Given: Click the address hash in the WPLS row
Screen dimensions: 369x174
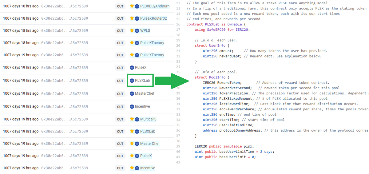Looking at the screenshot, I should point(65,30).
